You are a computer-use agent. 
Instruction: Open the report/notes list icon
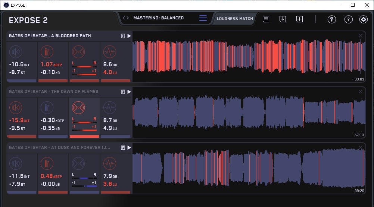pos(266,19)
